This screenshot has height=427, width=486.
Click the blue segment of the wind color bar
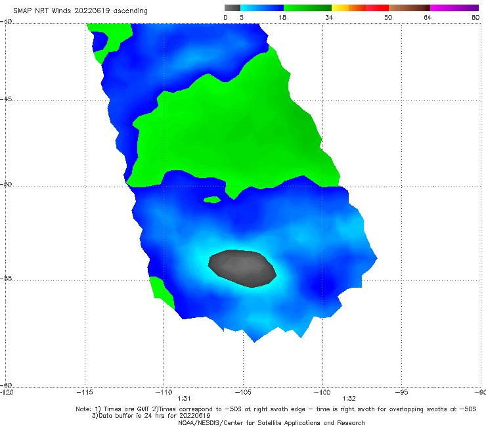pyautogui.click(x=262, y=8)
